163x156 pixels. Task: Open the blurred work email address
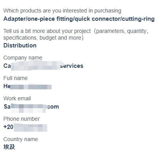tap(31, 107)
